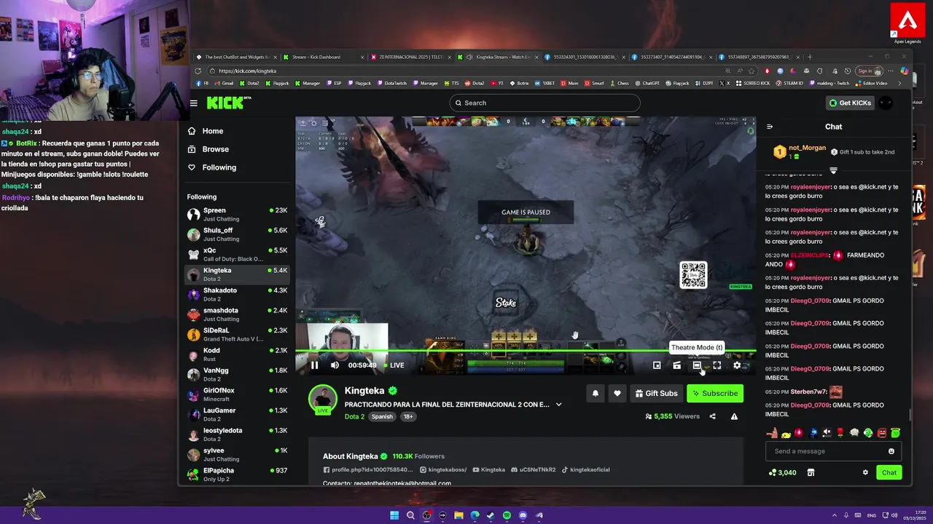This screenshot has width=933, height=524.
Task: Open emoji picker in chat input
Action: coord(891,451)
